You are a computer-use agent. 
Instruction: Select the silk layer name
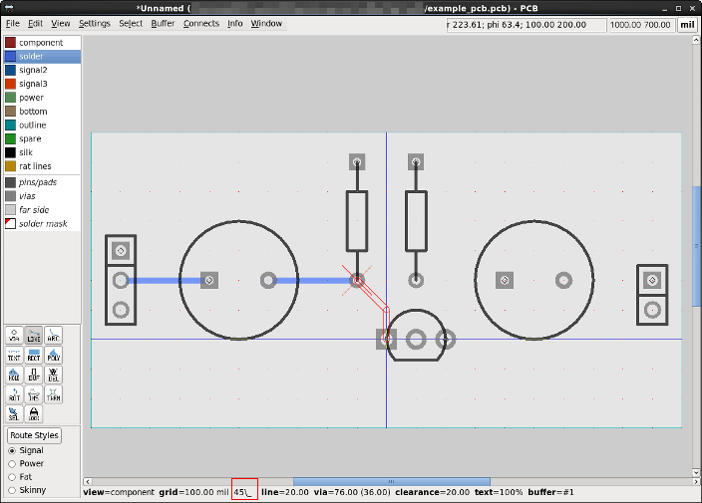tap(26, 152)
